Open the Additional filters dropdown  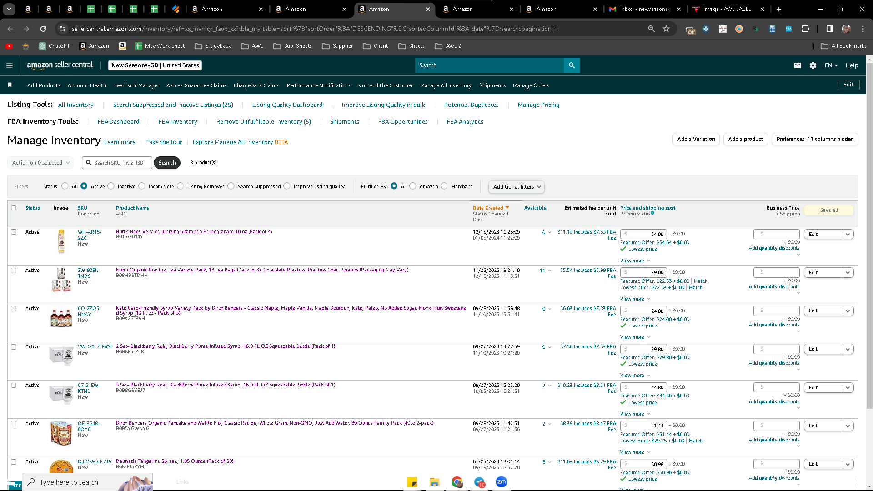click(x=516, y=187)
